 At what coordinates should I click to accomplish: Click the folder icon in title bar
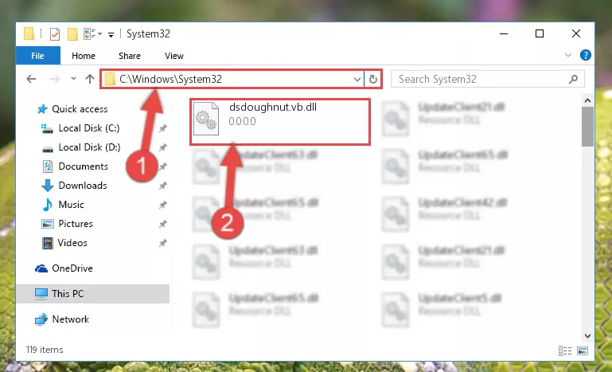[x=29, y=33]
